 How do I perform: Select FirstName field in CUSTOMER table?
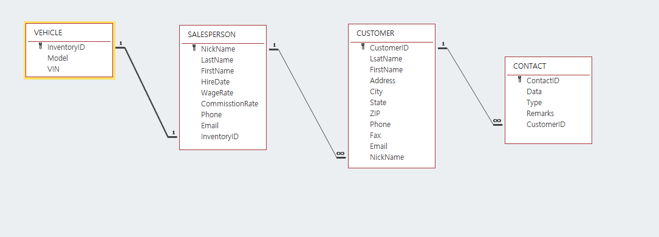(386, 70)
